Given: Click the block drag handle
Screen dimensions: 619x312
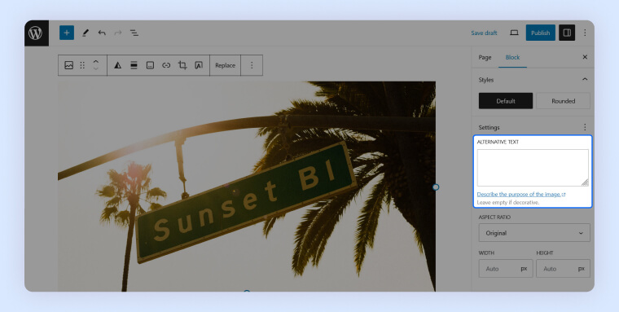Looking at the screenshot, I should pyautogui.click(x=82, y=65).
